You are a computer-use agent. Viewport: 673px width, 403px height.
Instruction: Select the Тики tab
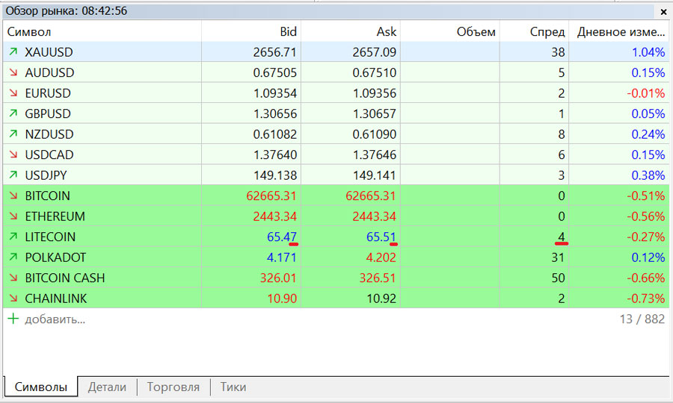click(x=233, y=387)
